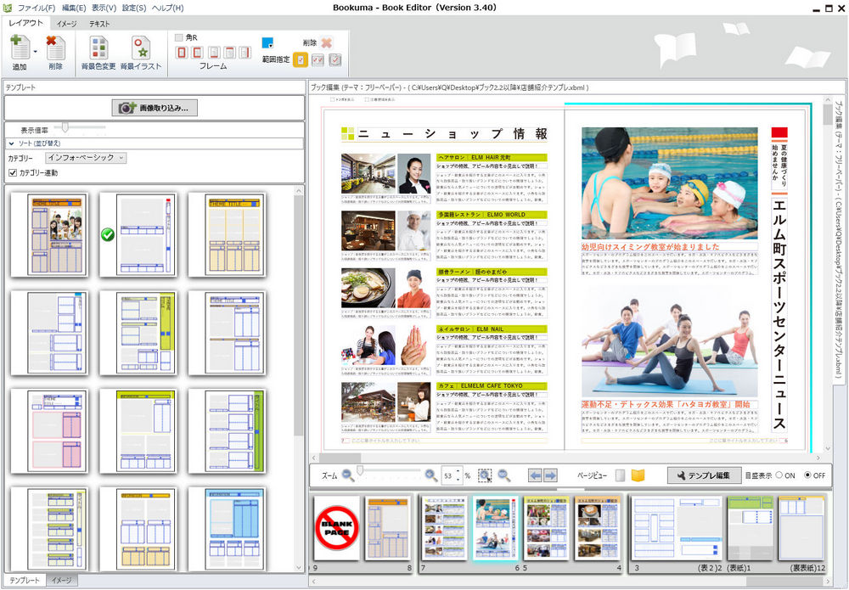This screenshot has width=849, height=590.
Task: Click the zoom-out magnifier icon
Action: (347, 475)
